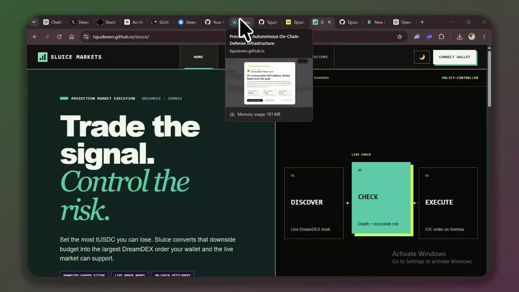Image resolution: width=519 pixels, height=292 pixels.
Task: Switch to the Arc browser tab
Action: click(x=134, y=22)
